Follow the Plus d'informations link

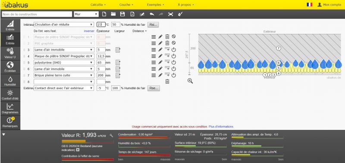221,127
